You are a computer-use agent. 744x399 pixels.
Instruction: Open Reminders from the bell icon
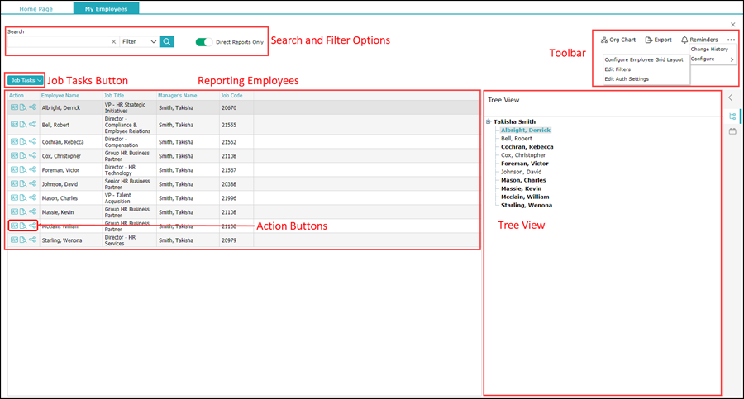699,40
